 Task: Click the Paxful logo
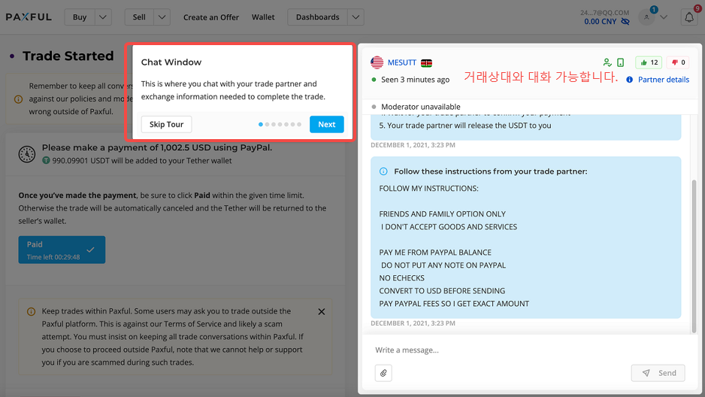[29, 17]
